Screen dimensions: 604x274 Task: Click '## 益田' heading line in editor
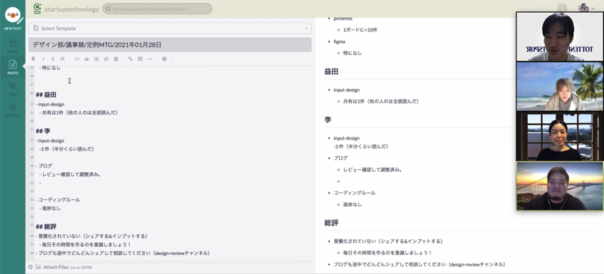[46, 94]
